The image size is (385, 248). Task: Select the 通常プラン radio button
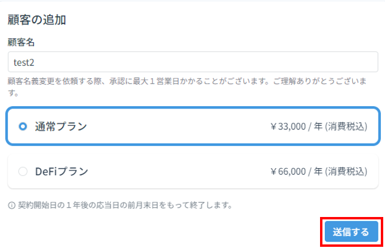tap(23, 126)
